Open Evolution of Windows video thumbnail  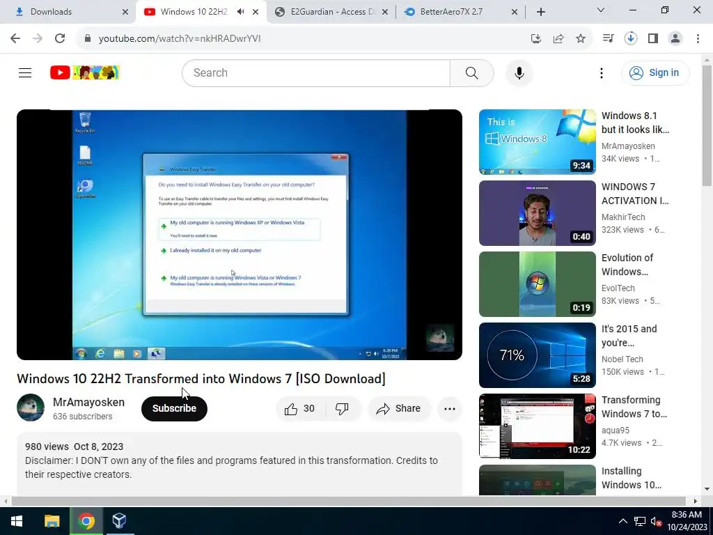pos(537,284)
